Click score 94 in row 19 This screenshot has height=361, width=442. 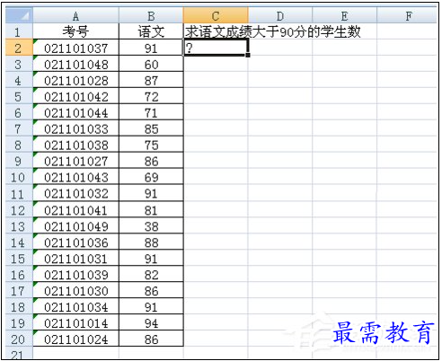click(151, 322)
